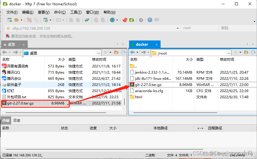Select remote file jenkins-2.332-1.1.n...
Screen dimensions: 257x159
[x=193, y=72]
